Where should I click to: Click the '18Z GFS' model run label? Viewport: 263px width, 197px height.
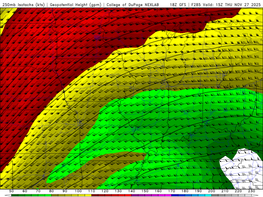click(x=178, y=5)
